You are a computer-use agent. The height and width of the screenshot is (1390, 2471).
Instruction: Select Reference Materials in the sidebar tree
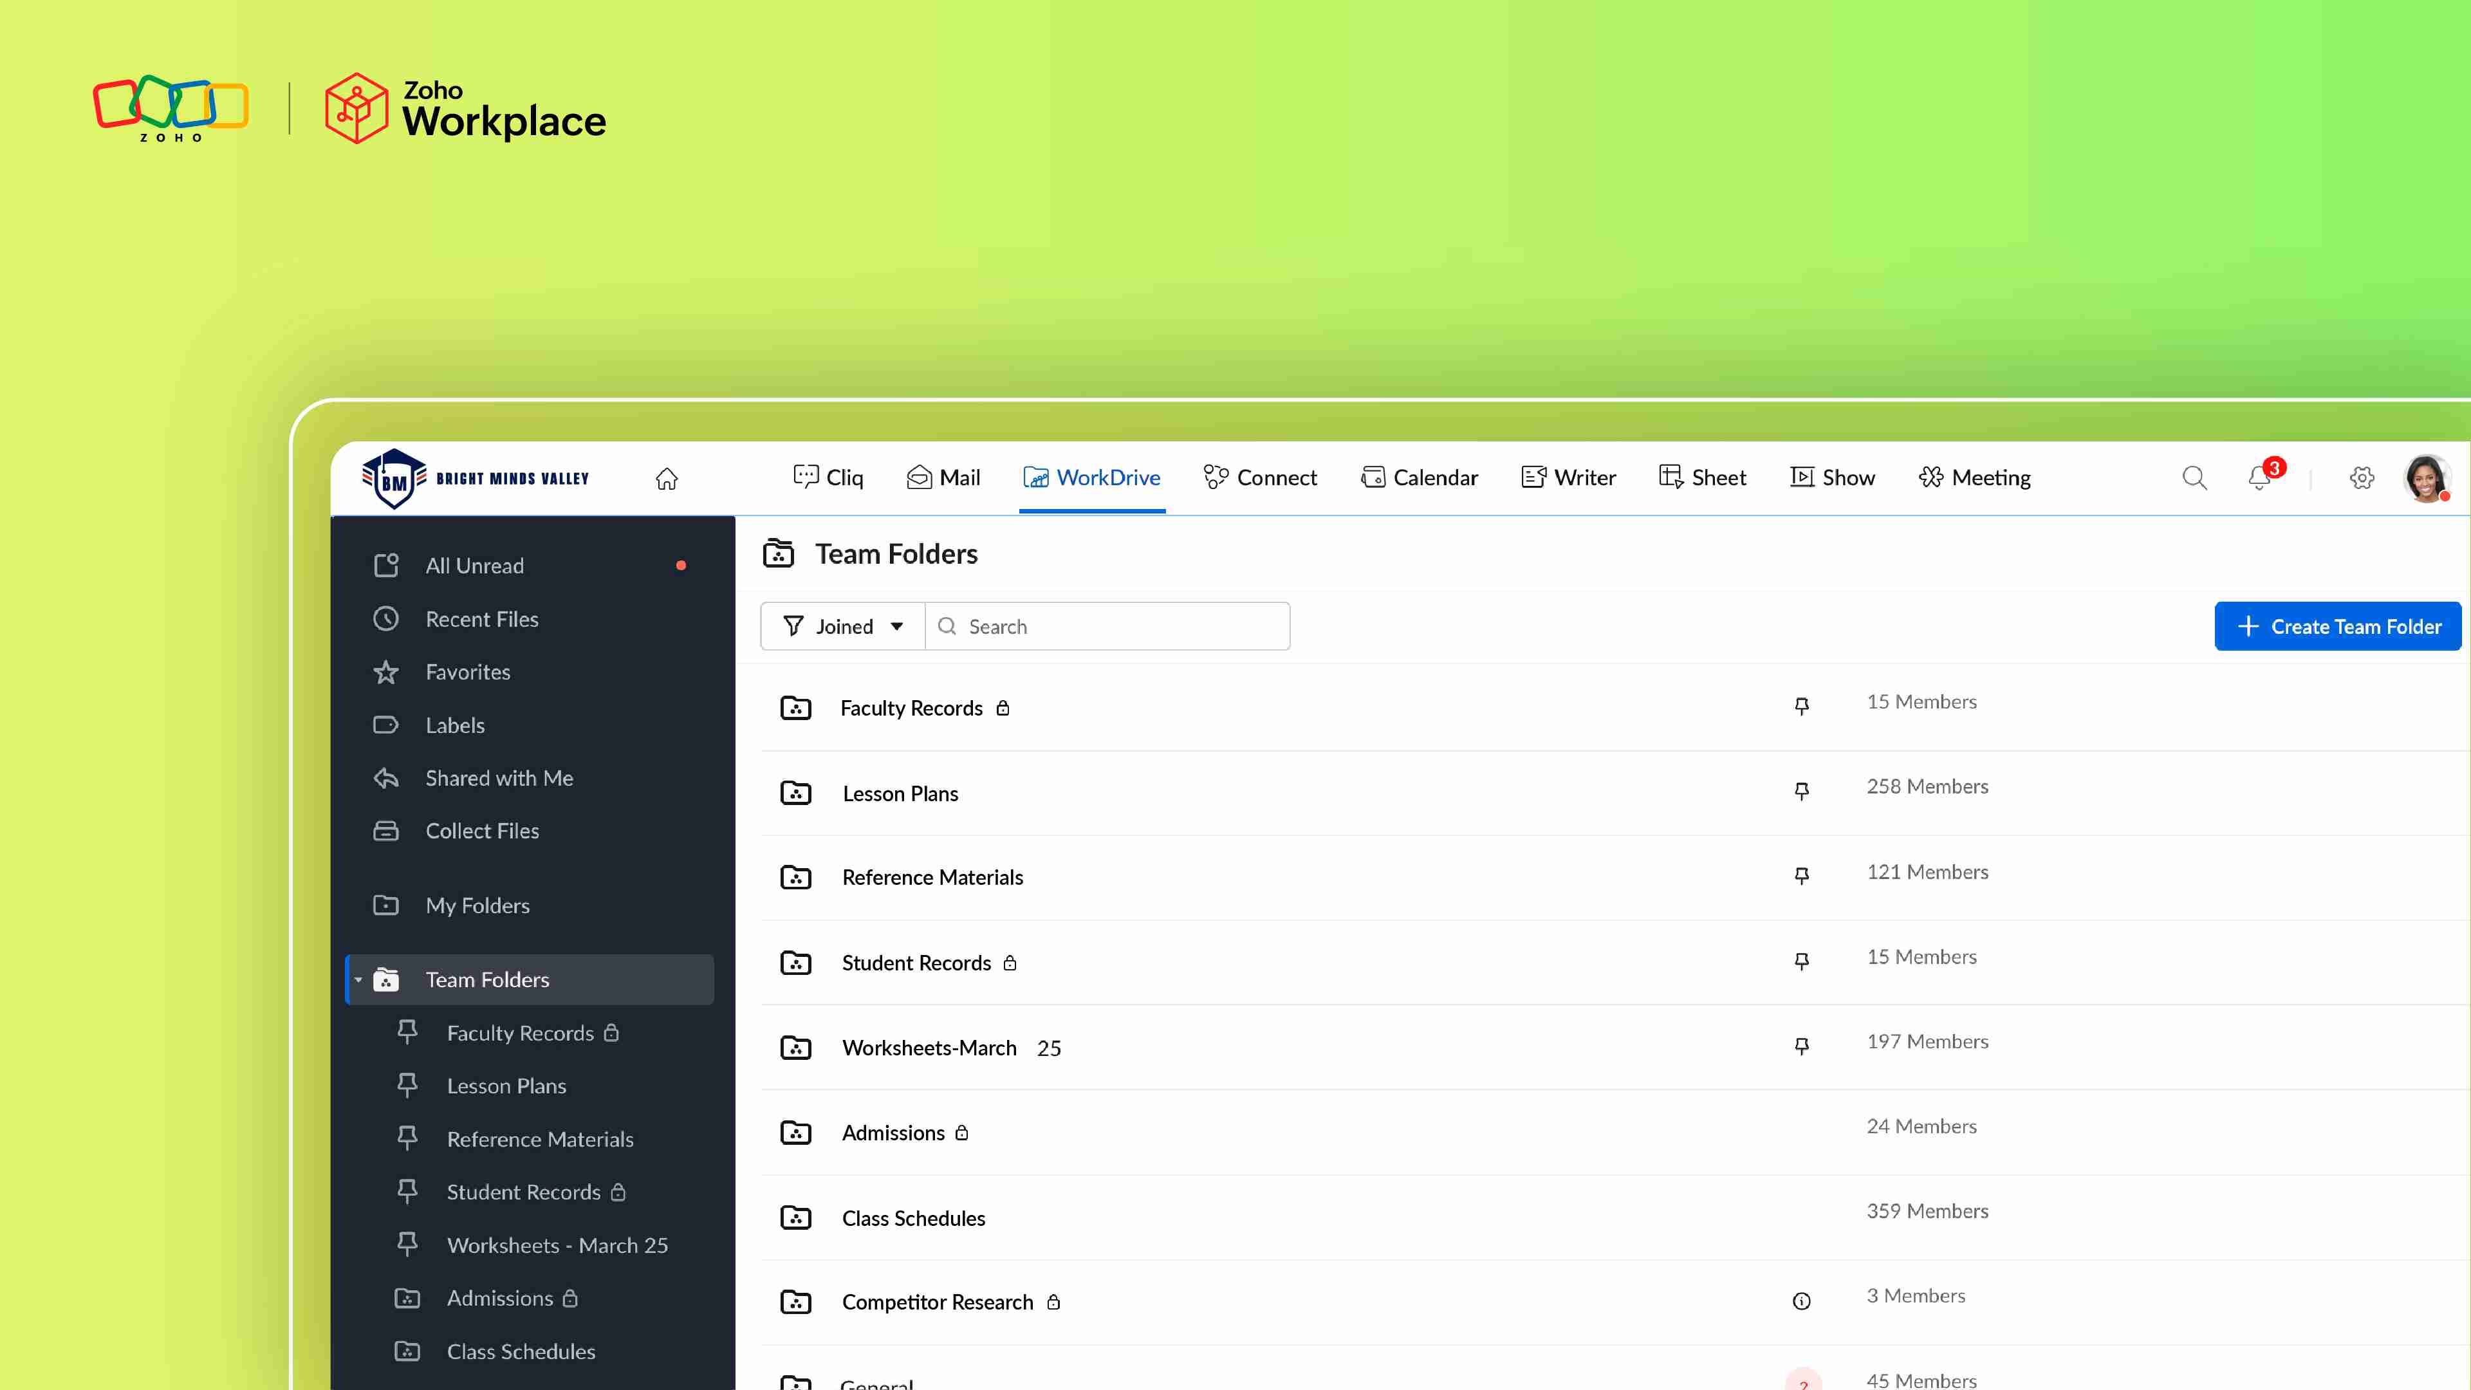(x=540, y=1138)
